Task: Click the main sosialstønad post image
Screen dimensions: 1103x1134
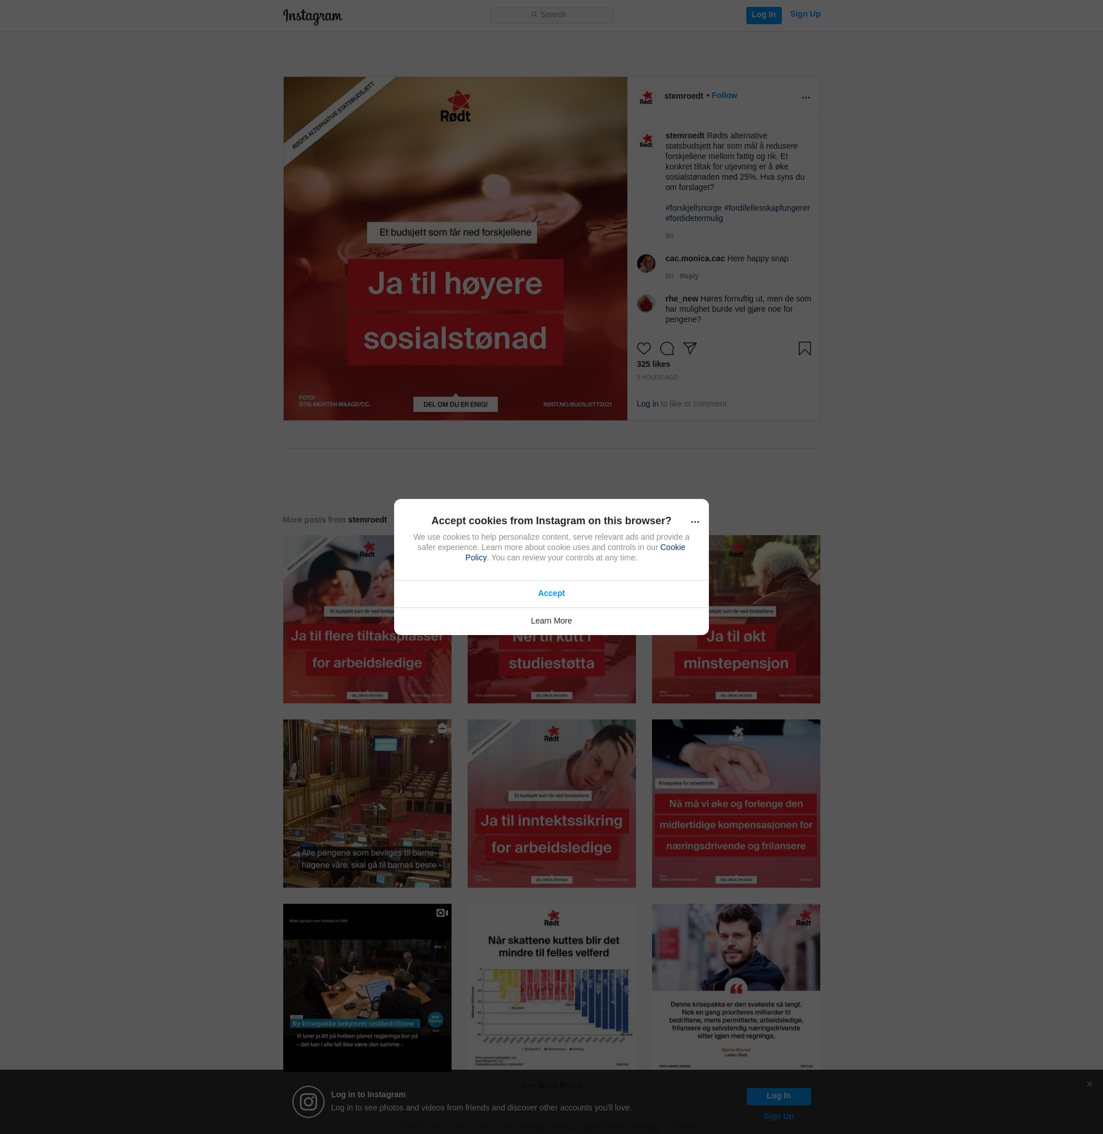Action: [455, 249]
